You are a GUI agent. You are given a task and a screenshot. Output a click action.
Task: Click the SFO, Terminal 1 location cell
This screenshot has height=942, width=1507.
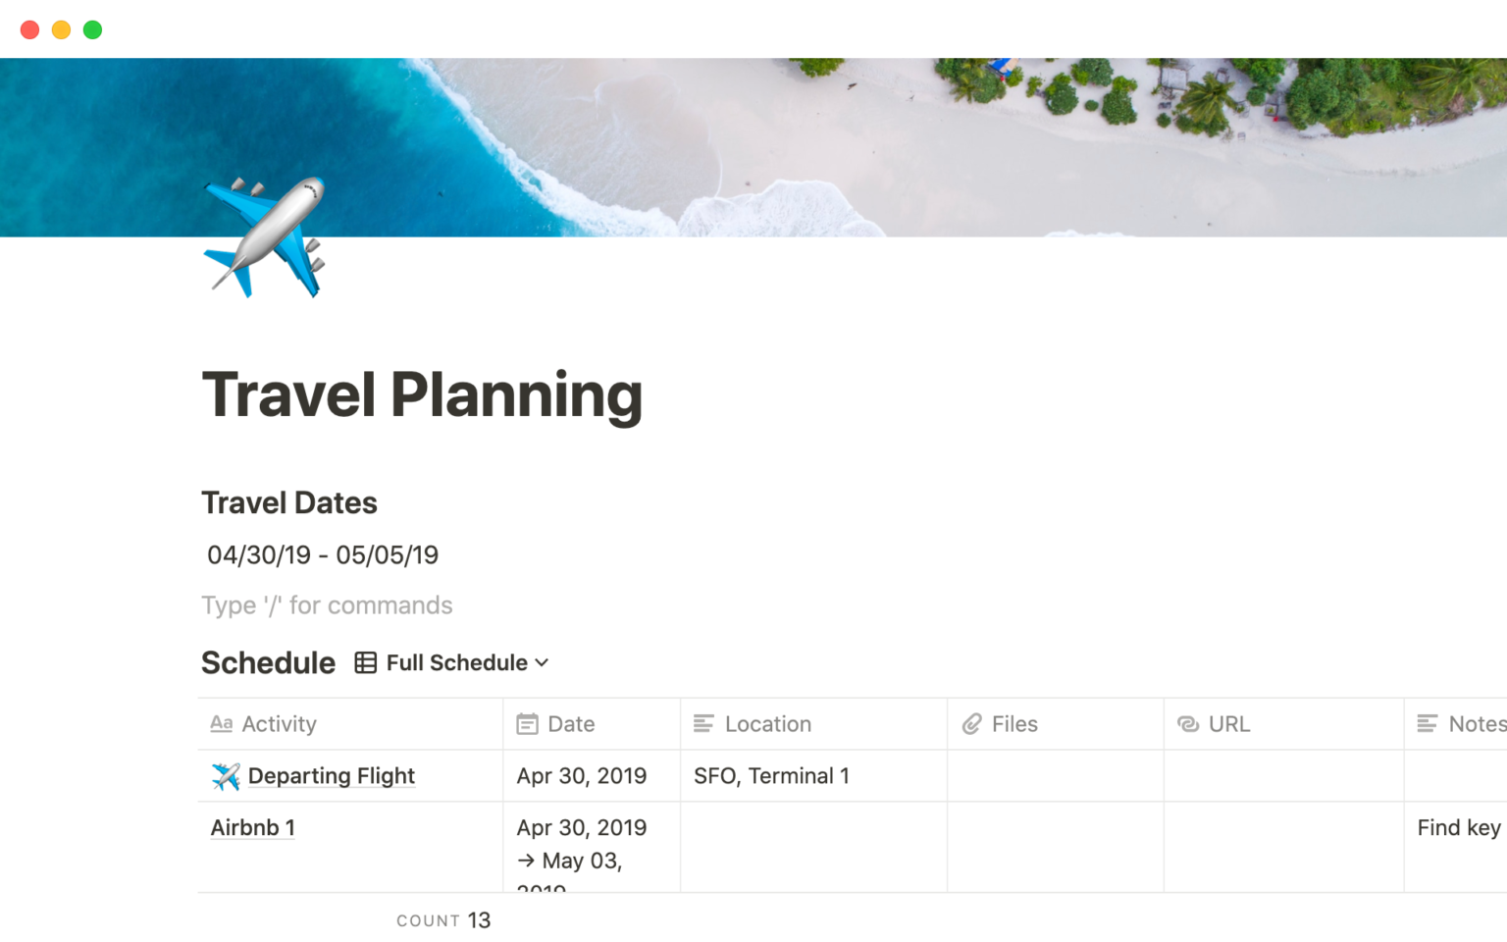click(x=771, y=776)
